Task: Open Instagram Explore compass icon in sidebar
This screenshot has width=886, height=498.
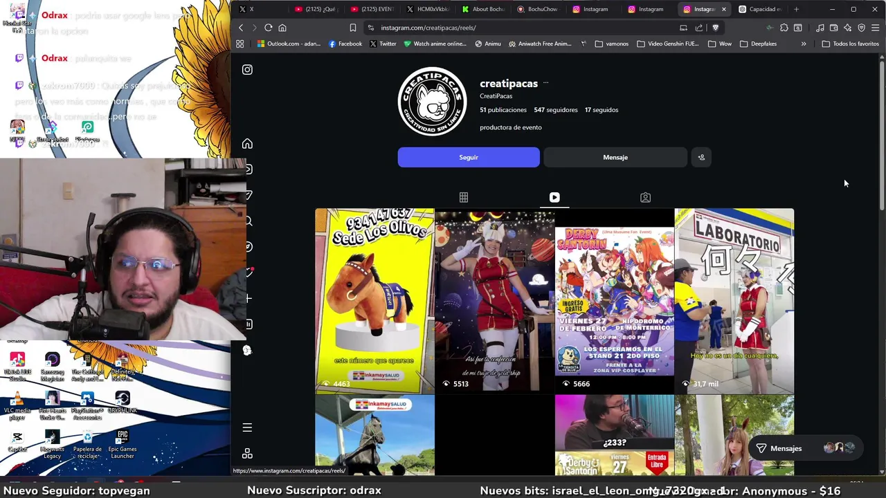Action: [249, 246]
